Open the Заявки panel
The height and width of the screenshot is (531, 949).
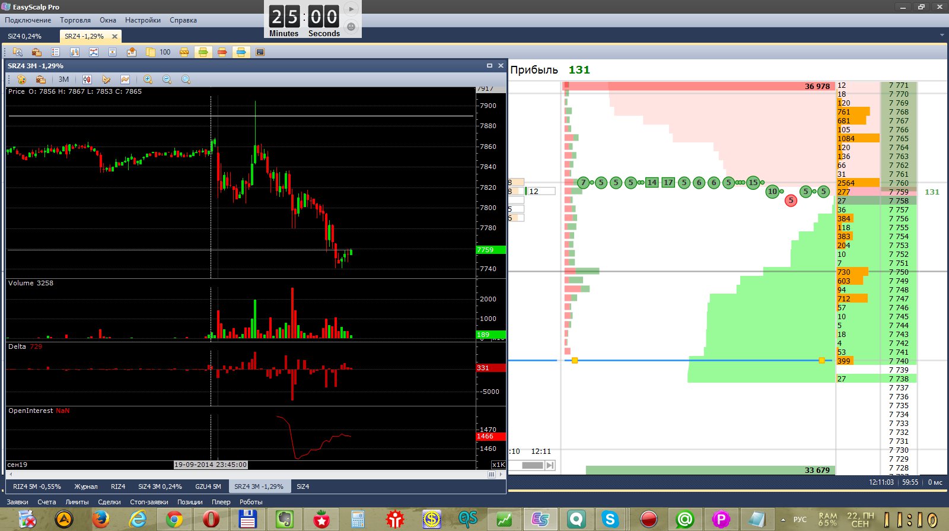(x=18, y=502)
